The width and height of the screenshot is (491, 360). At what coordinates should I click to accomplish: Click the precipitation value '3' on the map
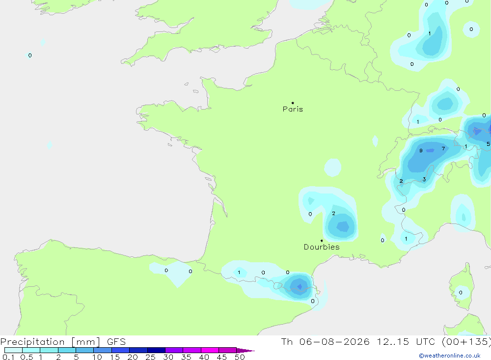[424, 179]
